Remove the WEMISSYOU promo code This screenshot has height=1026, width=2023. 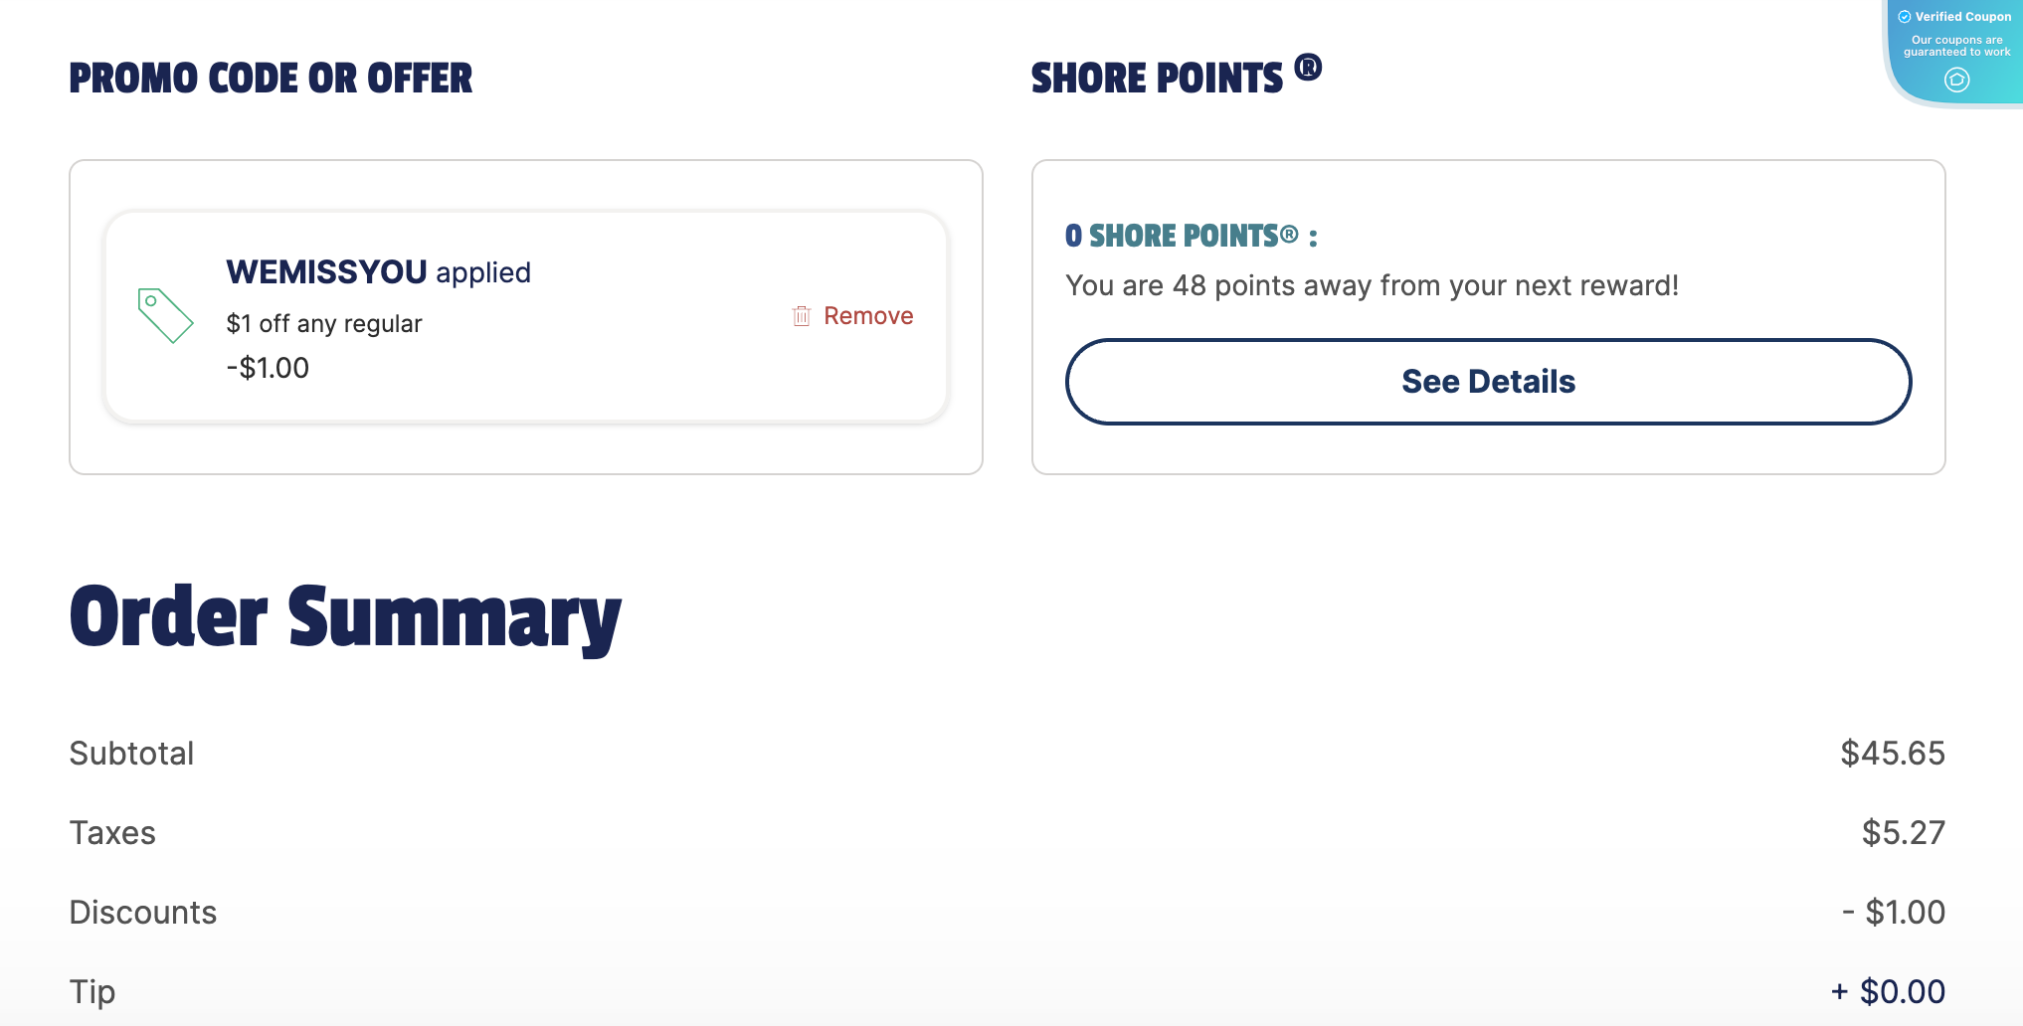(x=867, y=315)
